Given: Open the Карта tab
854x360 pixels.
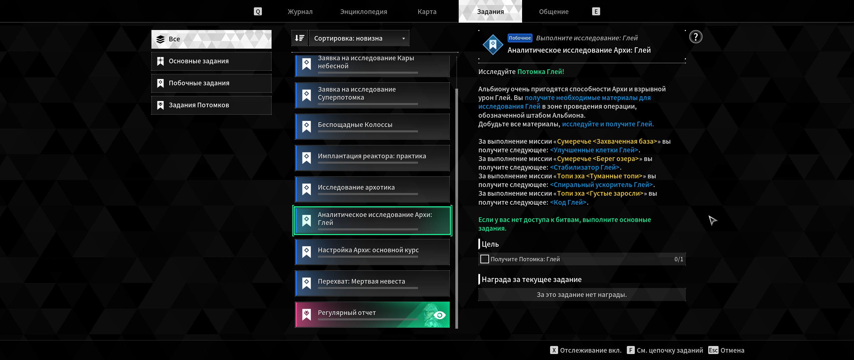Looking at the screenshot, I should click(x=427, y=12).
